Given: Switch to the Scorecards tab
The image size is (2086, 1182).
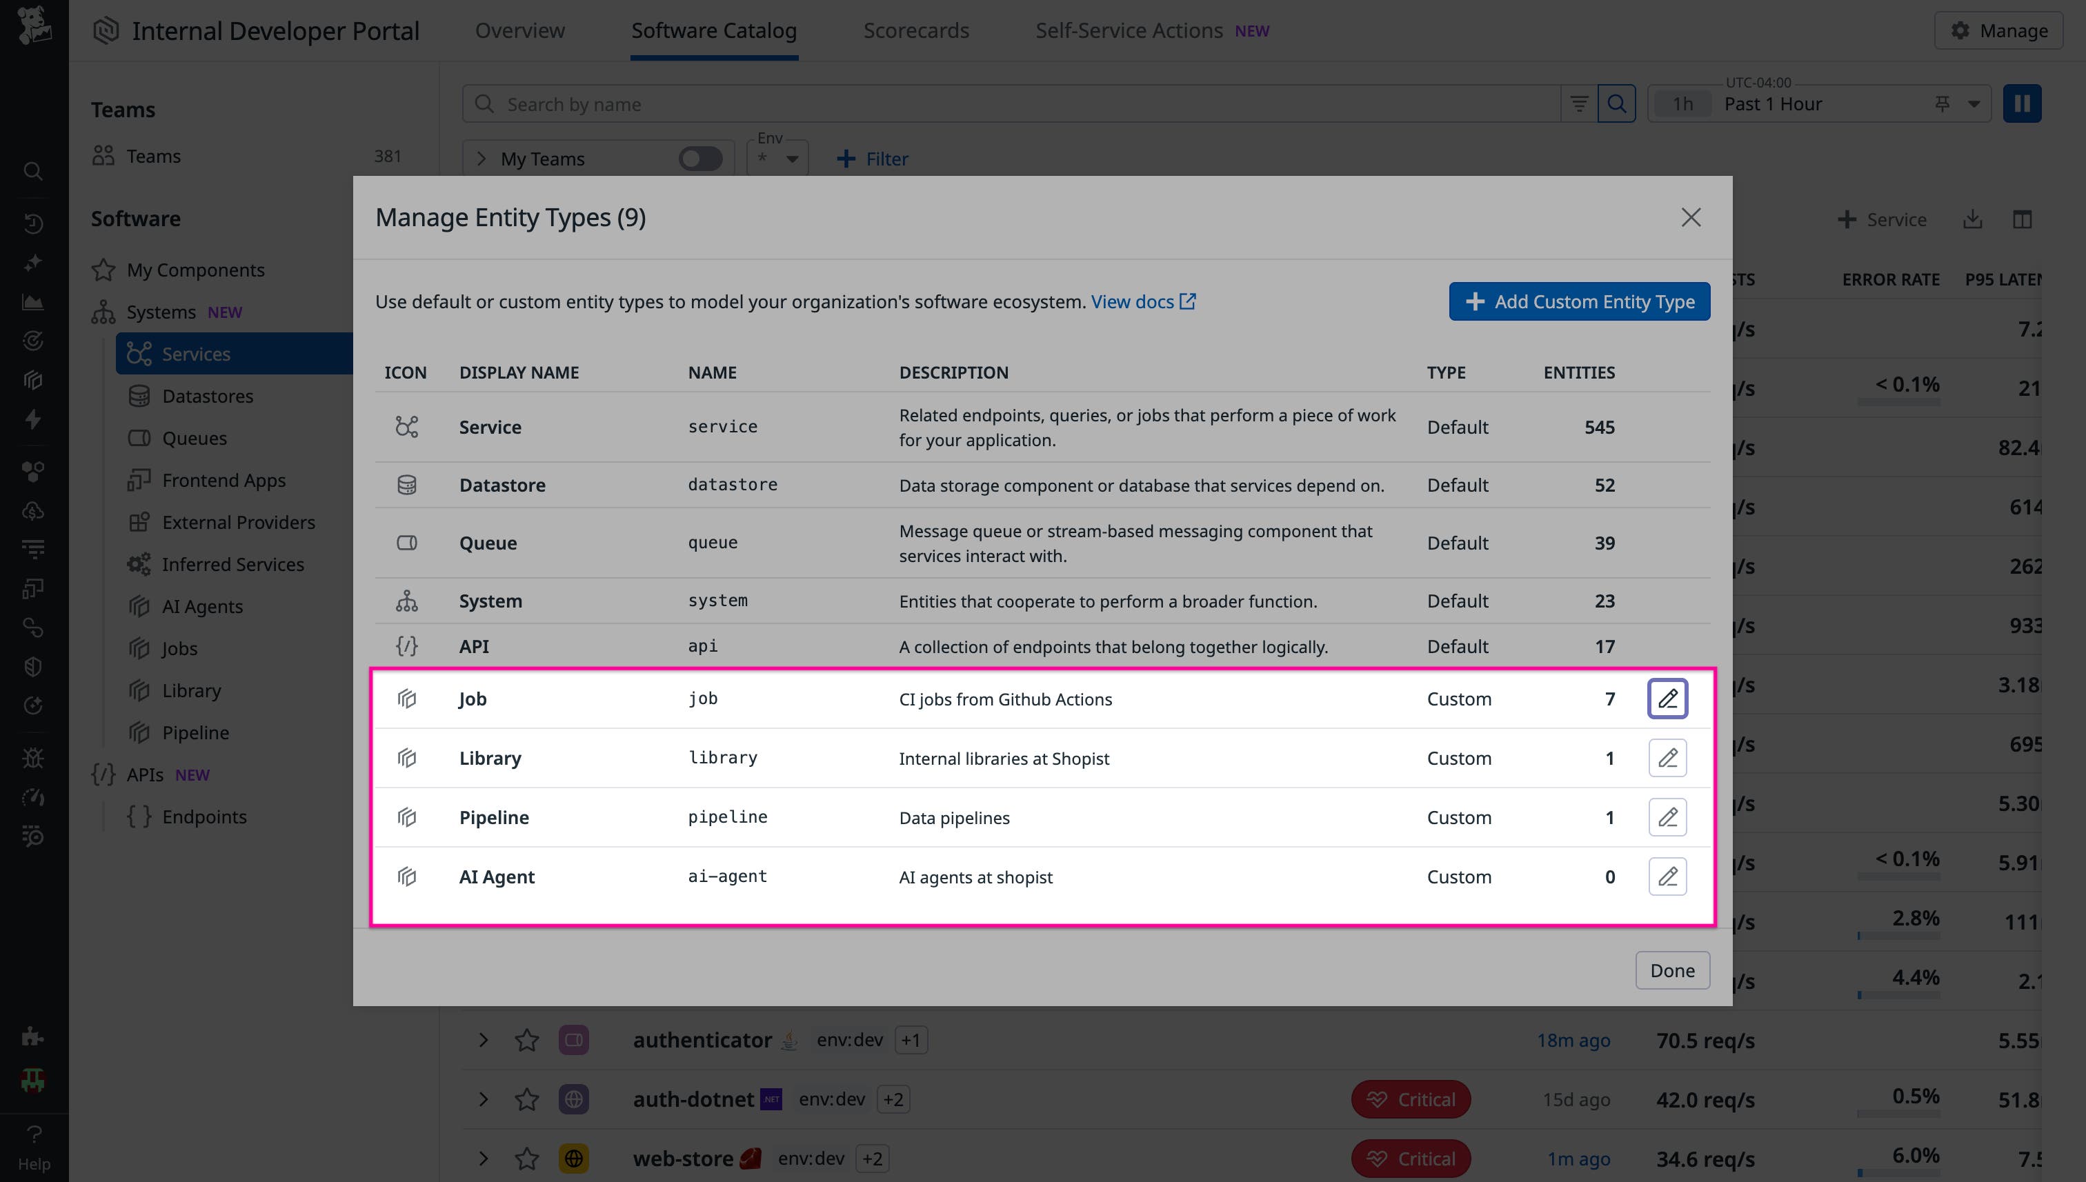Looking at the screenshot, I should click(x=916, y=30).
